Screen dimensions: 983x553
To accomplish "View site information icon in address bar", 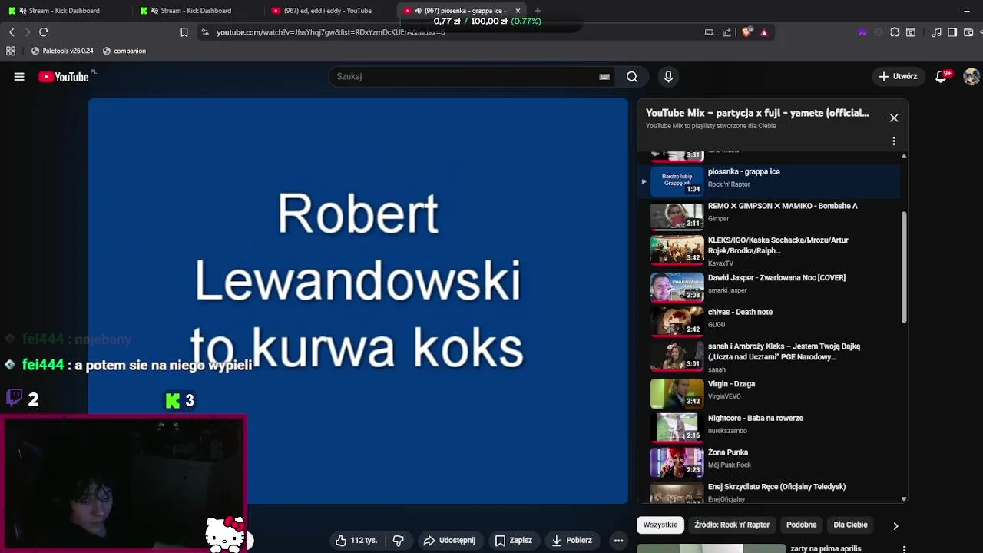I will pos(204,32).
